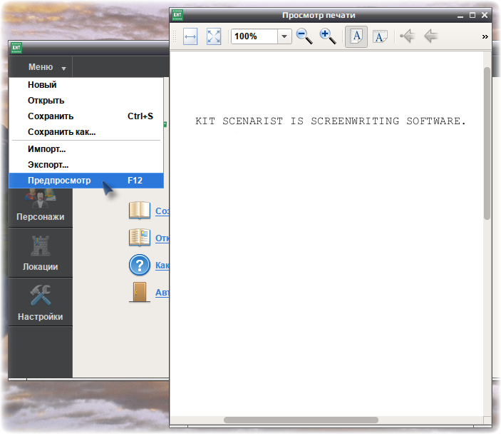The height and width of the screenshot is (434, 501).
Task: Choose Сохранить from the menu
Action: pyautogui.click(x=86, y=116)
